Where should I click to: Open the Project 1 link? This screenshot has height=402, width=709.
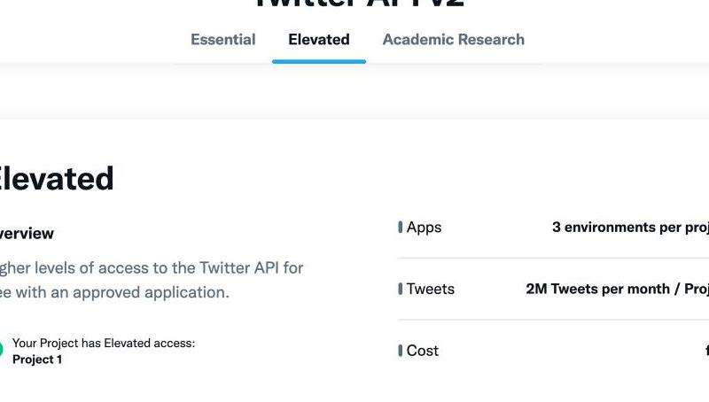(37, 359)
